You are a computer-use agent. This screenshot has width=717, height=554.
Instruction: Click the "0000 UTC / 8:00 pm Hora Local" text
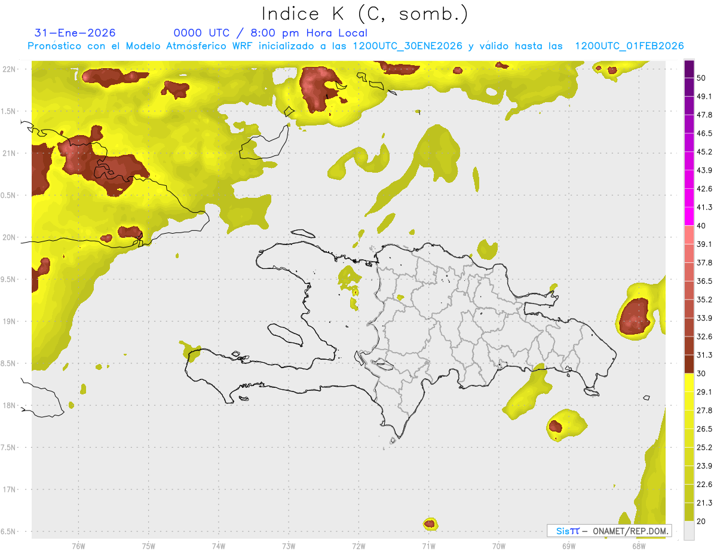click(271, 33)
